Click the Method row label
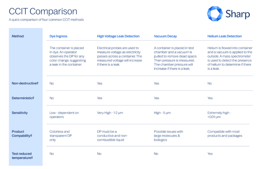 pos(18,36)
